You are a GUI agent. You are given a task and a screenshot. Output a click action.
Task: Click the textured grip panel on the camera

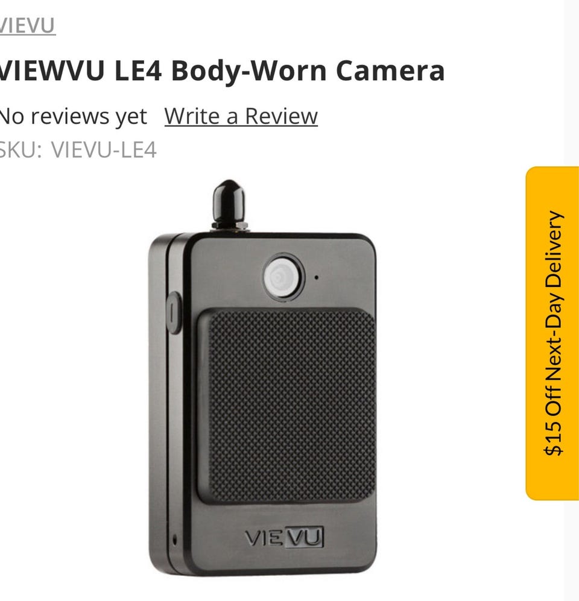[287, 406]
